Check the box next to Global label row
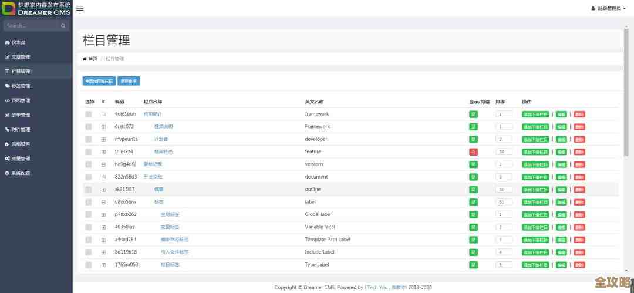This screenshot has width=634, height=293. coord(89,215)
